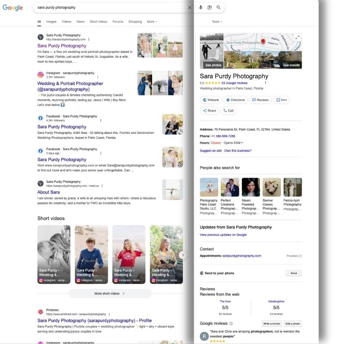Click the Pinterest favicon icon
This screenshot has width=344, height=344.
pos(40,312)
